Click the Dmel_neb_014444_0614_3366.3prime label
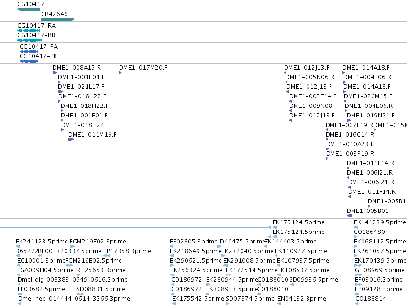407x306 pixels. (74, 299)
